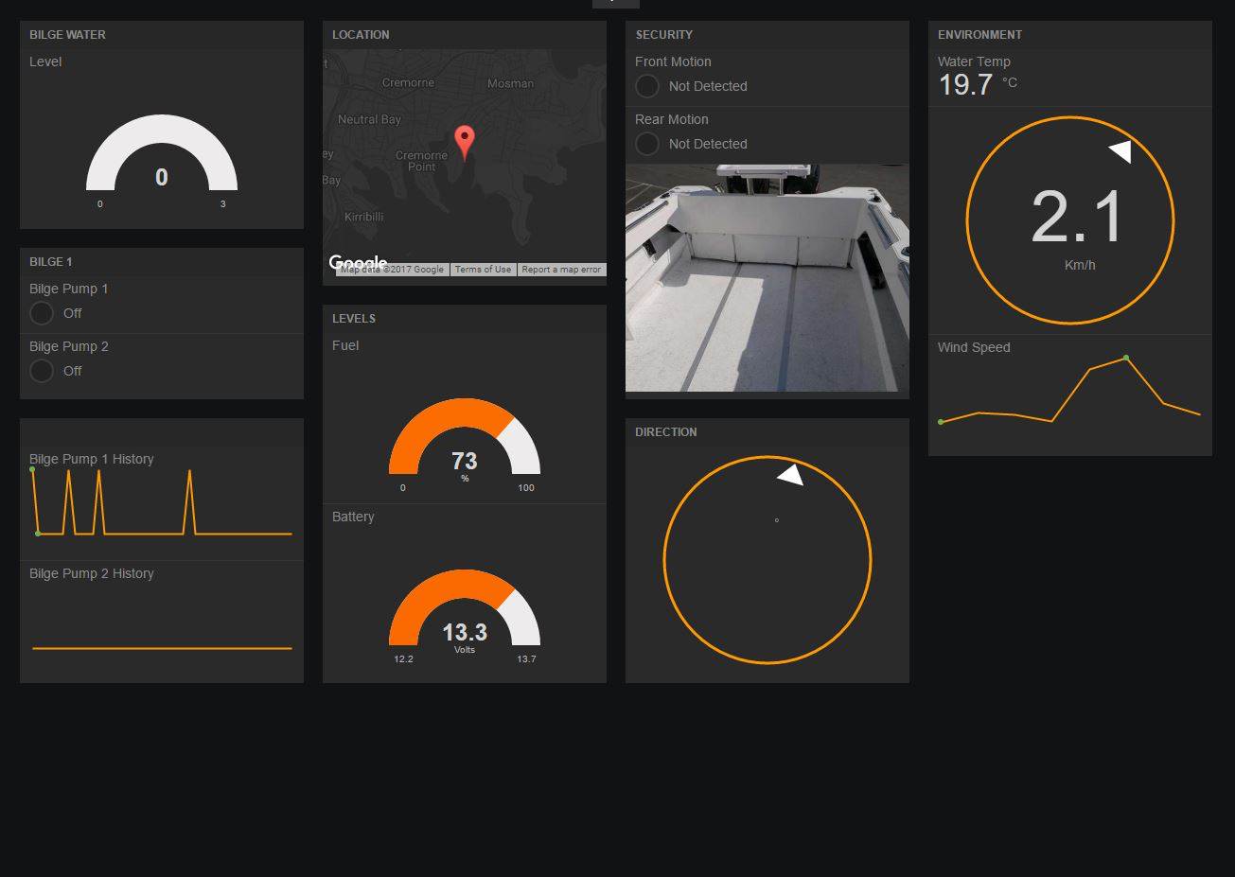Click the red location pin on the map
Image resolution: width=1235 pixels, height=877 pixels.
point(464,141)
